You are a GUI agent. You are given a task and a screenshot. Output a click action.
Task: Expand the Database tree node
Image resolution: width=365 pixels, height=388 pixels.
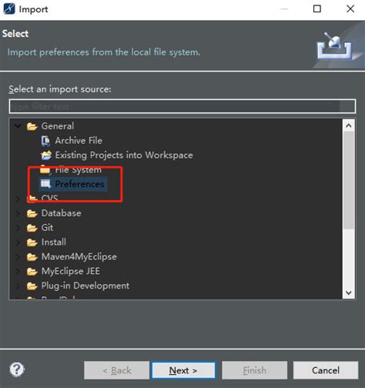coord(18,213)
